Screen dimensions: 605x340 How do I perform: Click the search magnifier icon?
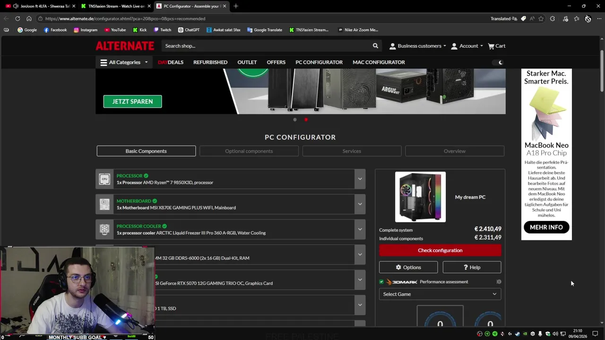point(375,46)
